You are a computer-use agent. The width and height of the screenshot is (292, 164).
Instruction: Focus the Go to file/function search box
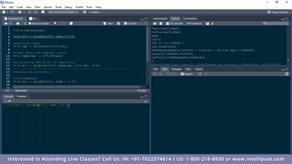click(64, 12)
